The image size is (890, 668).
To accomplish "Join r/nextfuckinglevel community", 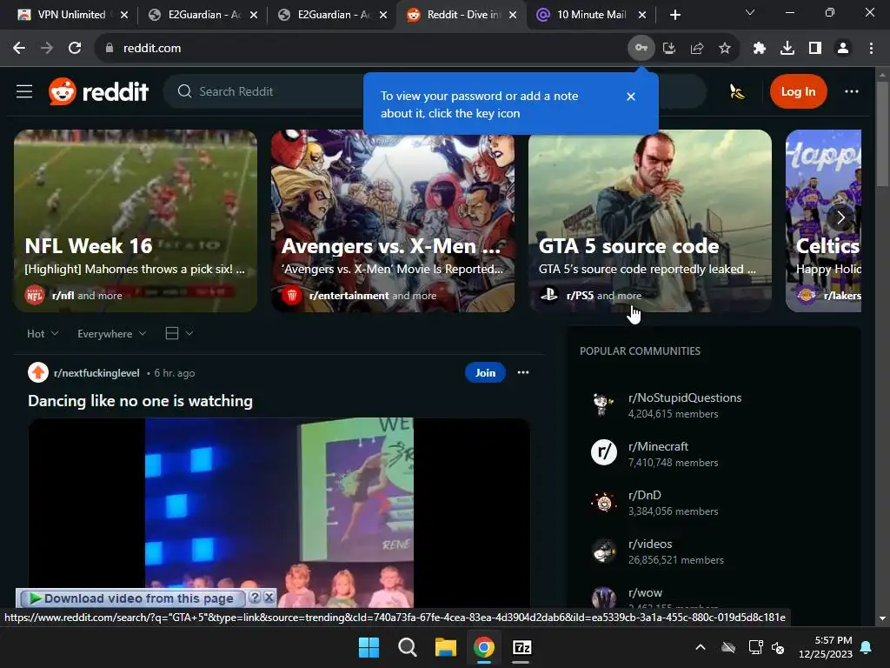I will tap(485, 372).
